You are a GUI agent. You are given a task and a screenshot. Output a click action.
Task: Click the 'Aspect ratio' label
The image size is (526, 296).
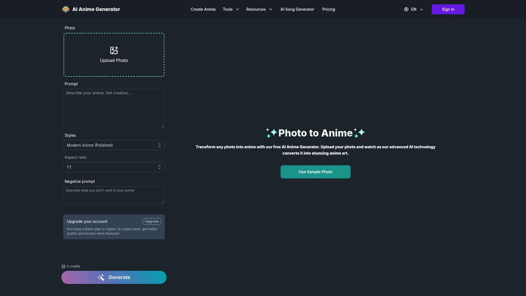(76, 157)
